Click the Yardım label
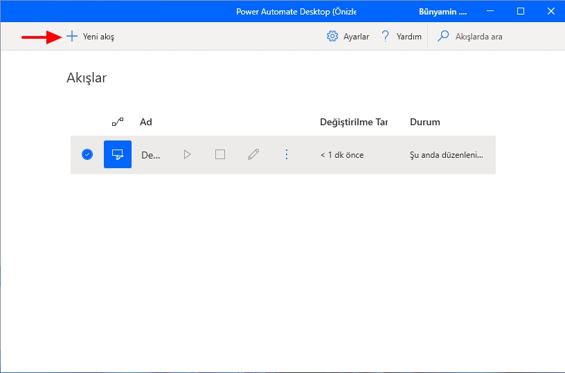 409,37
